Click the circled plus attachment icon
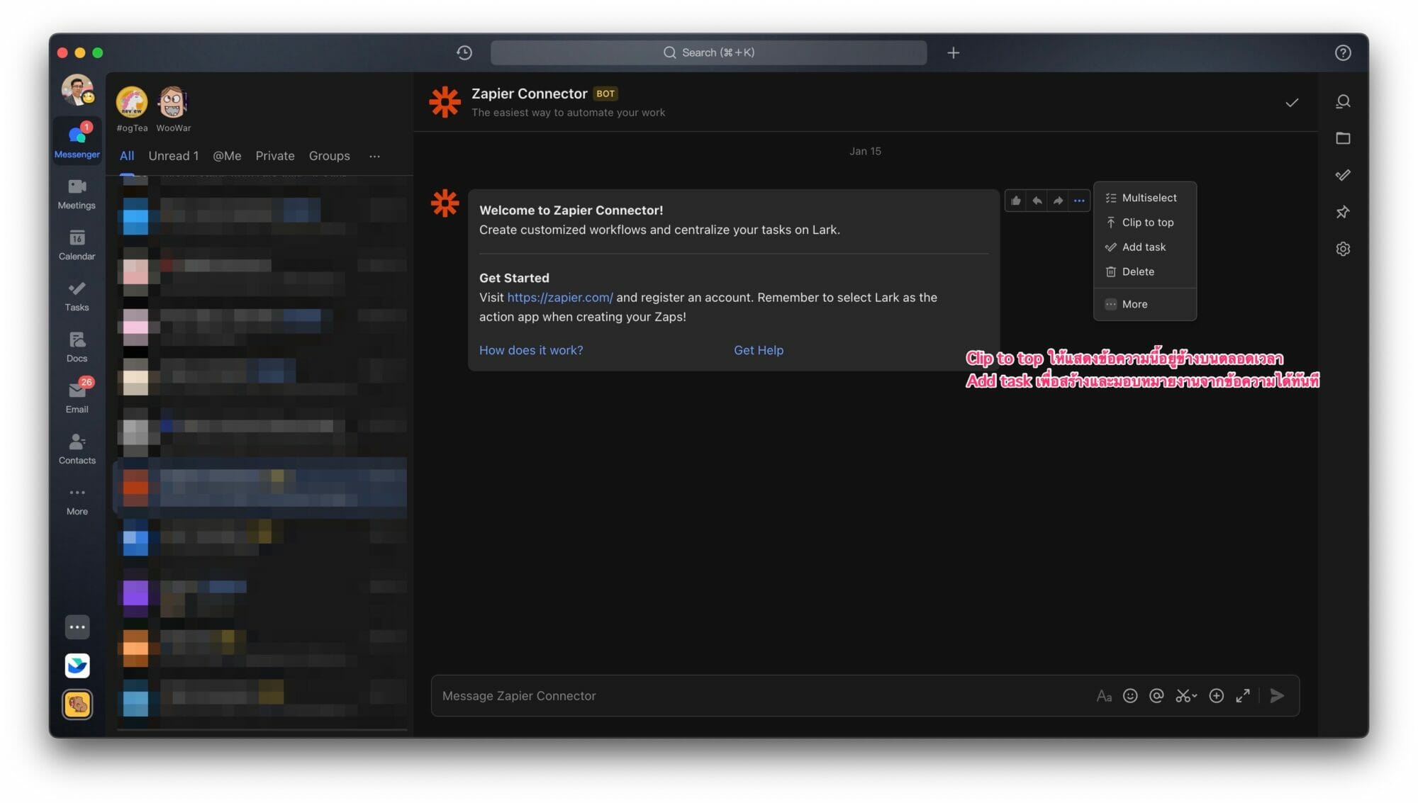 (x=1217, y=696)
